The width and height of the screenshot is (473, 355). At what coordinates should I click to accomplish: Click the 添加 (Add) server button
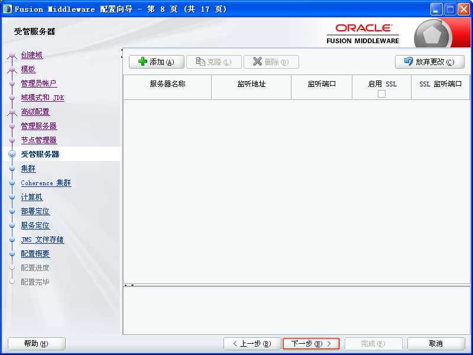click(x=156, y=62)
